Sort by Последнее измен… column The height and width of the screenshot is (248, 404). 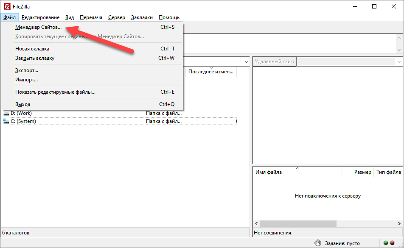[x=211, y=72]
